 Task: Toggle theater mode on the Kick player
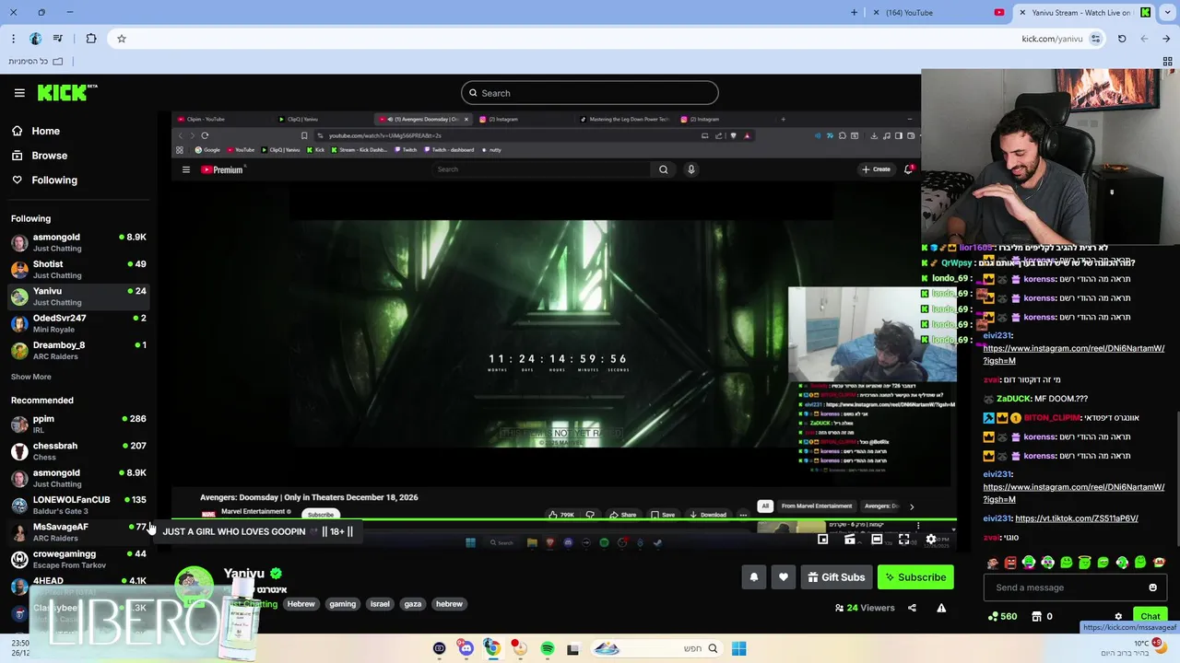point(877,540)
